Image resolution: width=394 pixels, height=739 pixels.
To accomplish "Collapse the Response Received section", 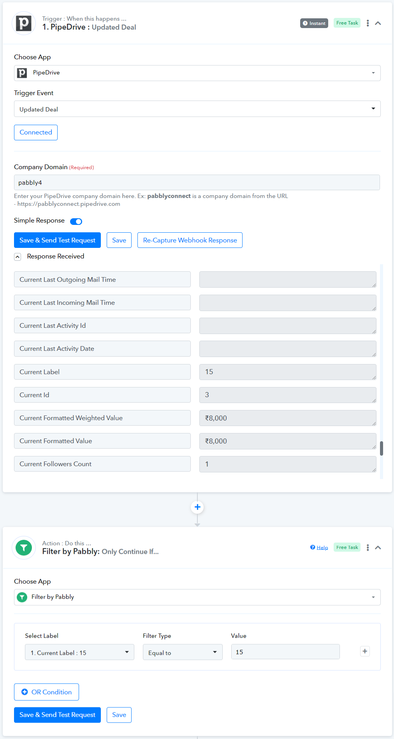I will click(18, 257).
